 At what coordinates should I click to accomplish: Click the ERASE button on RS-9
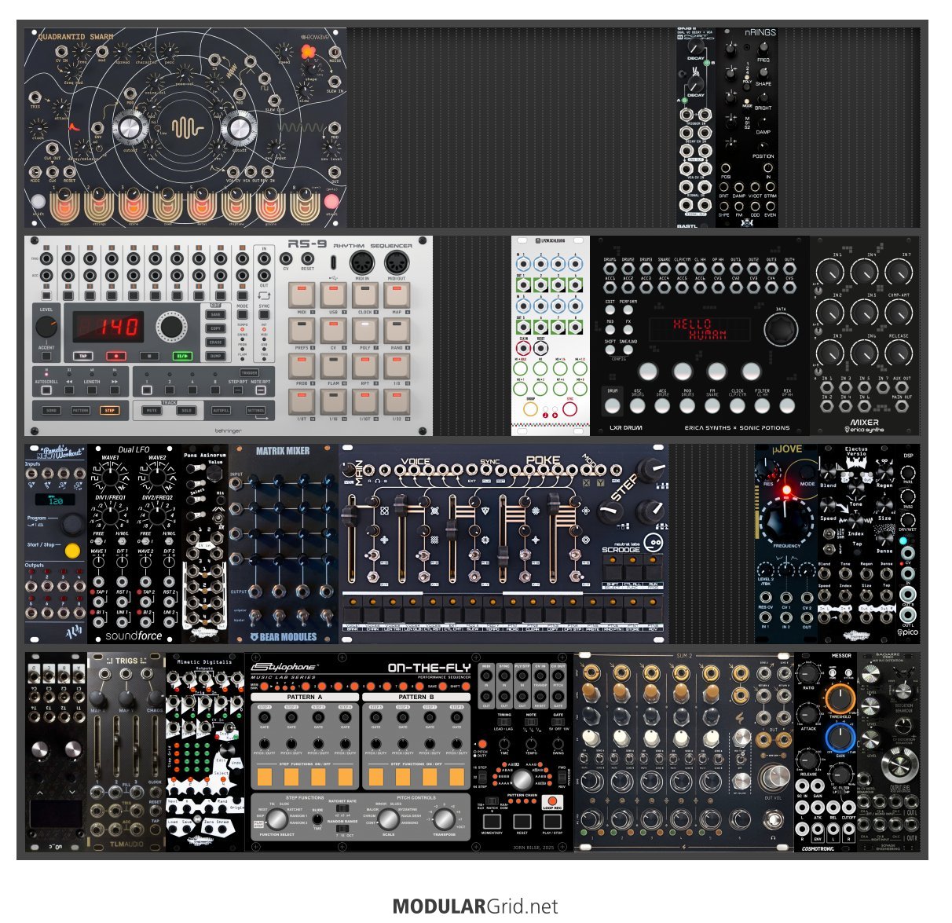[x=216, y=342]
